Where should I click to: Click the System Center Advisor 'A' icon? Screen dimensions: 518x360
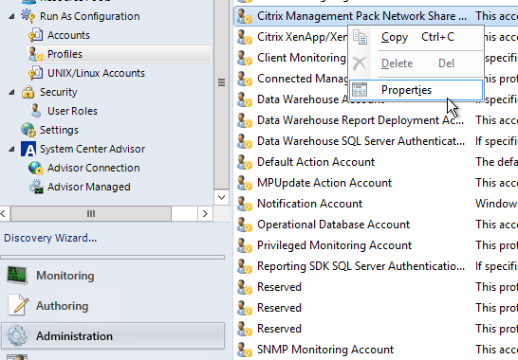pos(28,149)
